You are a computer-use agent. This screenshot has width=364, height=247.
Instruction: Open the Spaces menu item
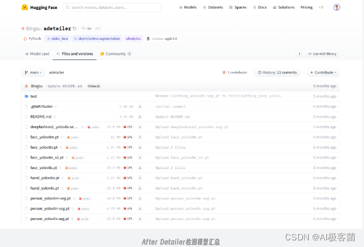[x=238, y=7]
